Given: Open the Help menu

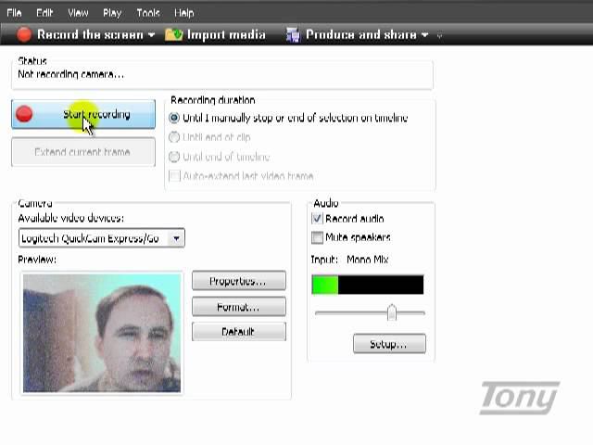Looking at the screenshot, I should pyautogui.click(x=183, y=13).
